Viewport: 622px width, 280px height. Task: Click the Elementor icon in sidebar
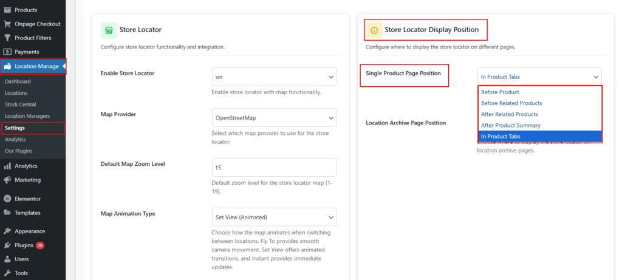pyautogui.click(x=7, y=199)
